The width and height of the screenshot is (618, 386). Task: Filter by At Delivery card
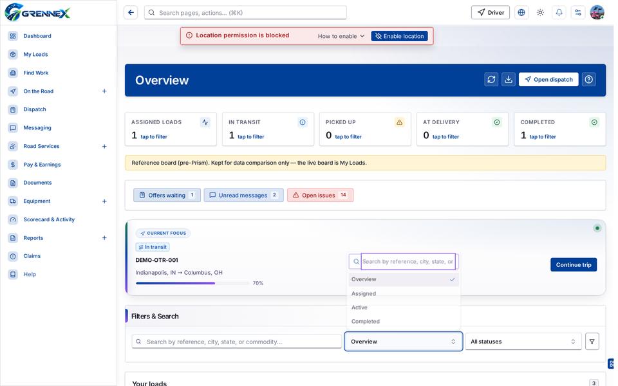[x=462, y=129]
